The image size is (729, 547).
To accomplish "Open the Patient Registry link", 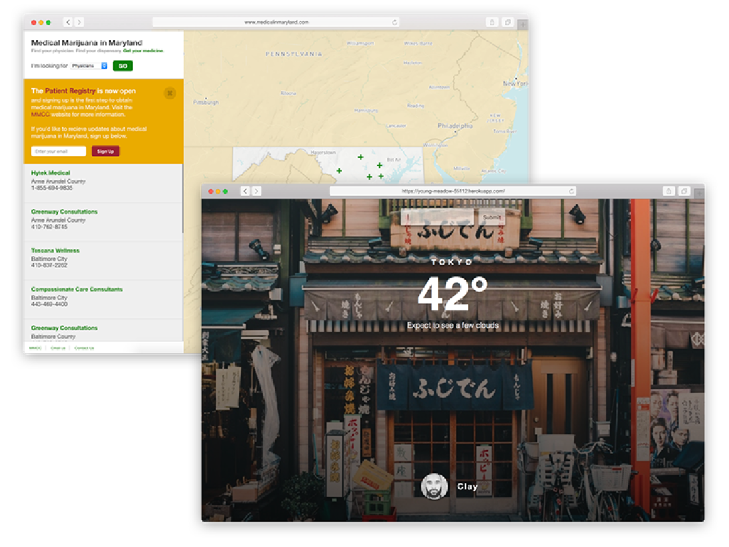I will (70, 90).
